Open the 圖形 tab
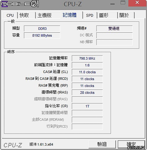 click(x=107, y=15)
